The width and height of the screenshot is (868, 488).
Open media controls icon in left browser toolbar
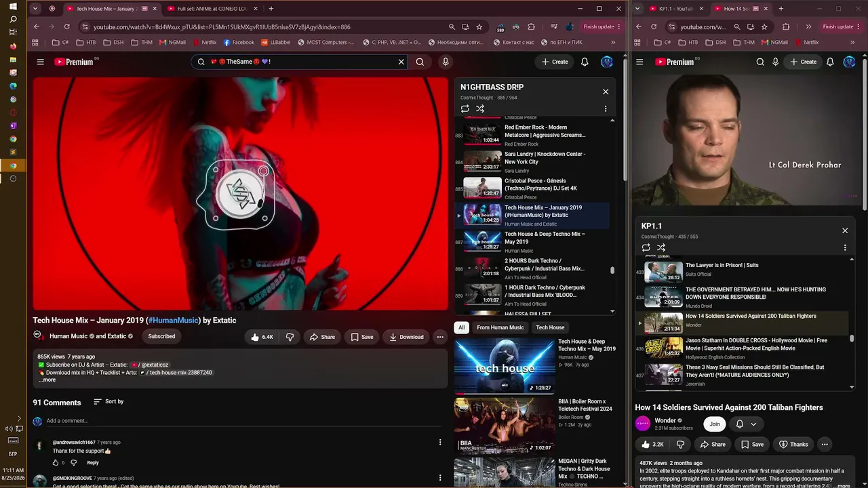pyautogui.click(x=554, y=26)
